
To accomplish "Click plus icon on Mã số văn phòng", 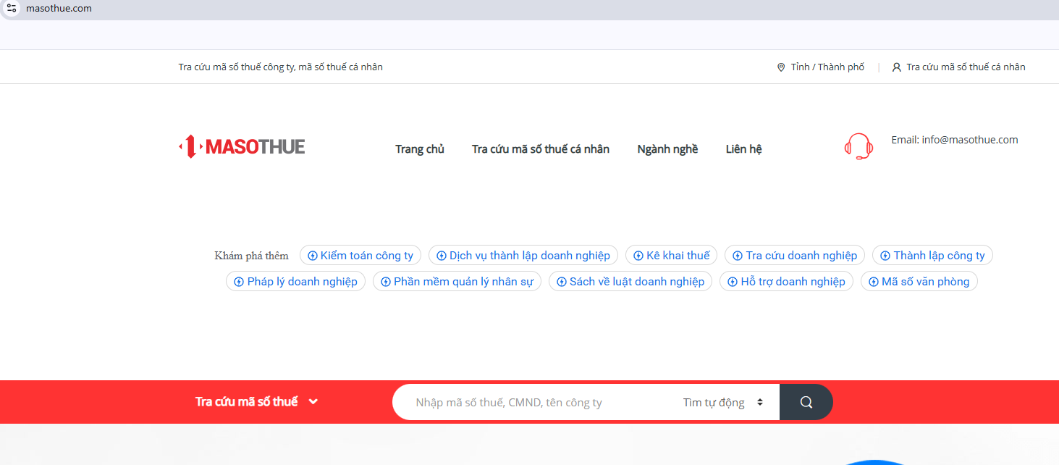I will (874, 282).
